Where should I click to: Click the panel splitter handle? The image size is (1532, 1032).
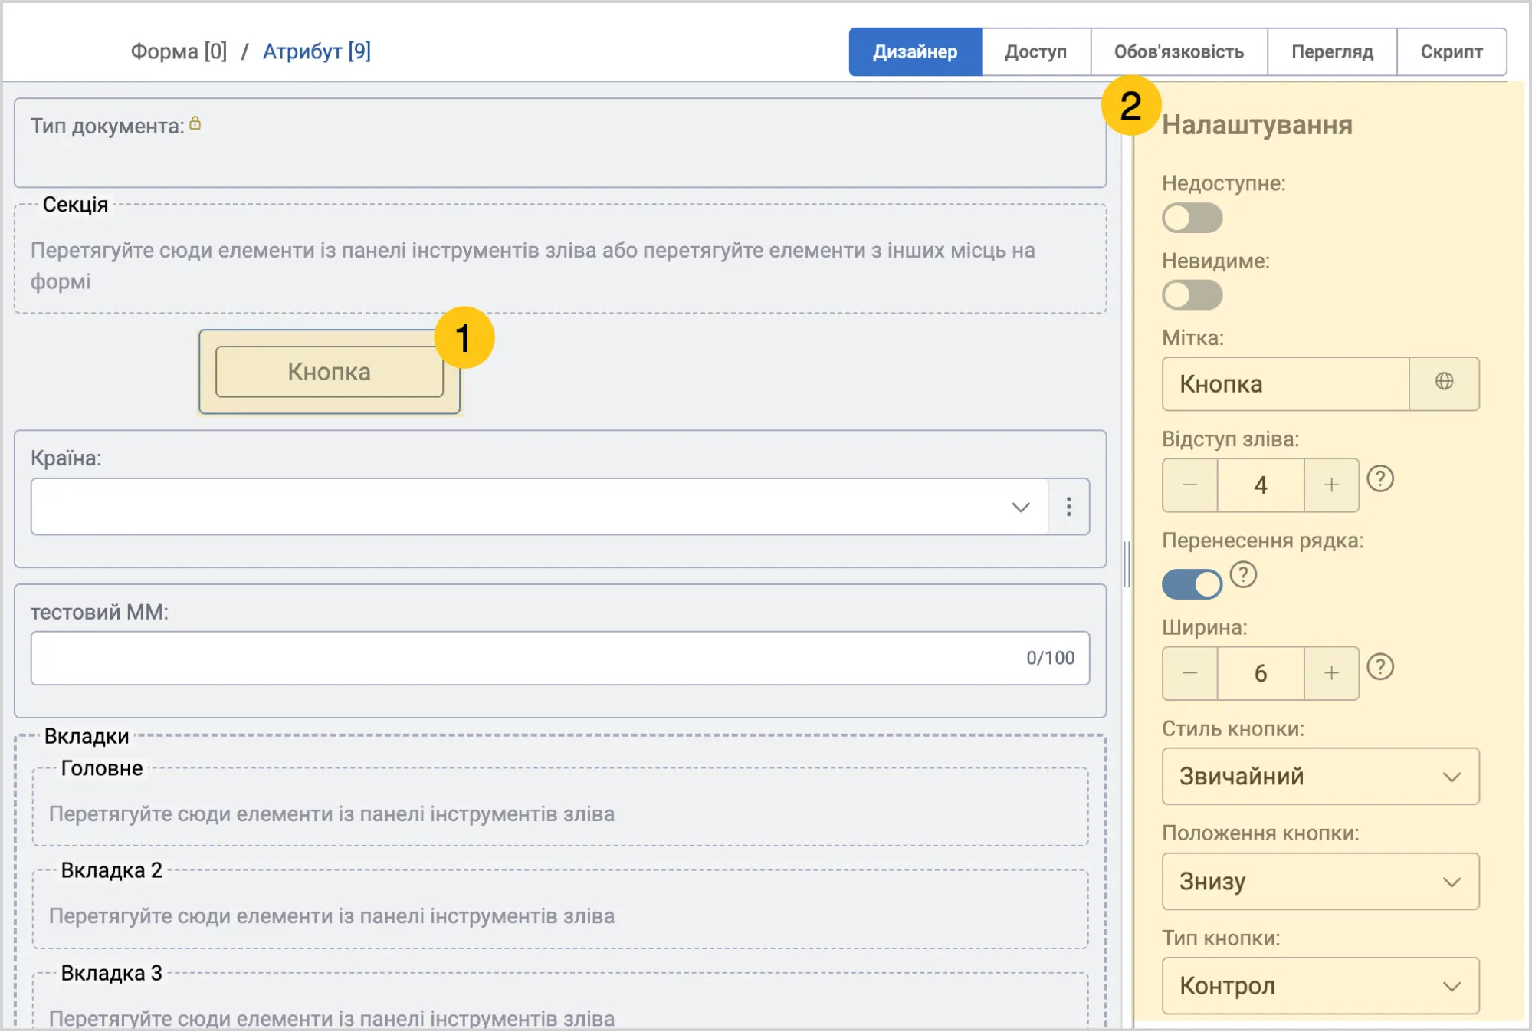pyautogui.click(x=1127, y=564)
